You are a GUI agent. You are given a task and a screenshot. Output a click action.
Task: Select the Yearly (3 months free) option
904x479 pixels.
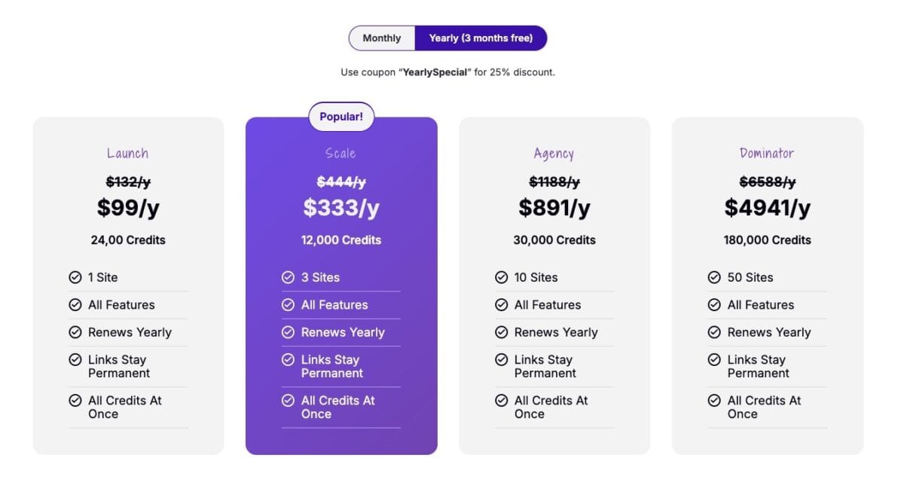(481, 38)
